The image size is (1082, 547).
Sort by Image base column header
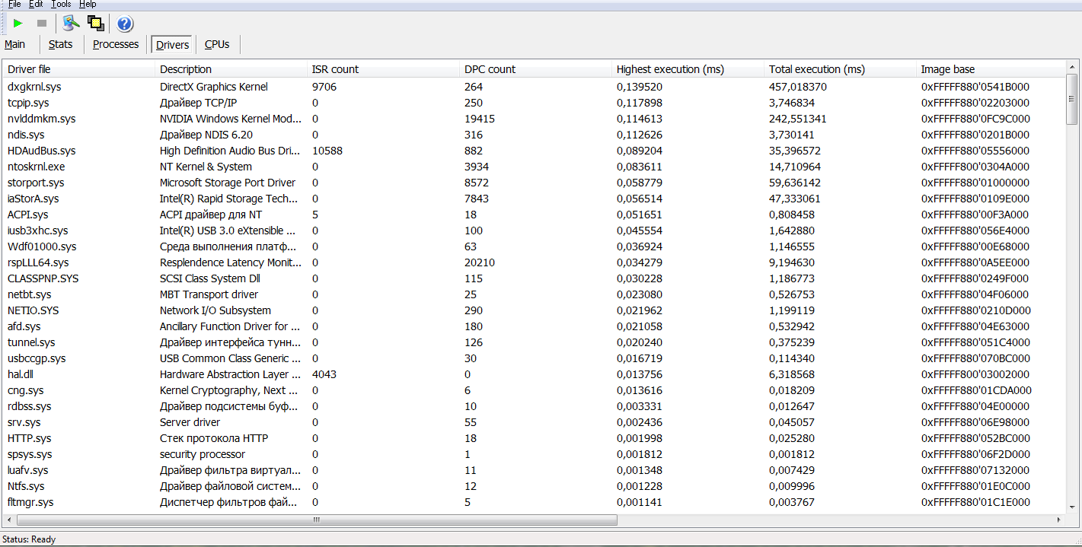990,69
